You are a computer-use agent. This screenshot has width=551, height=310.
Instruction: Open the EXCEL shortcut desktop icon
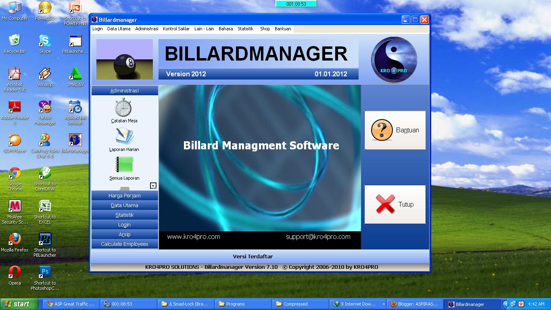click(x=45, y=212)
